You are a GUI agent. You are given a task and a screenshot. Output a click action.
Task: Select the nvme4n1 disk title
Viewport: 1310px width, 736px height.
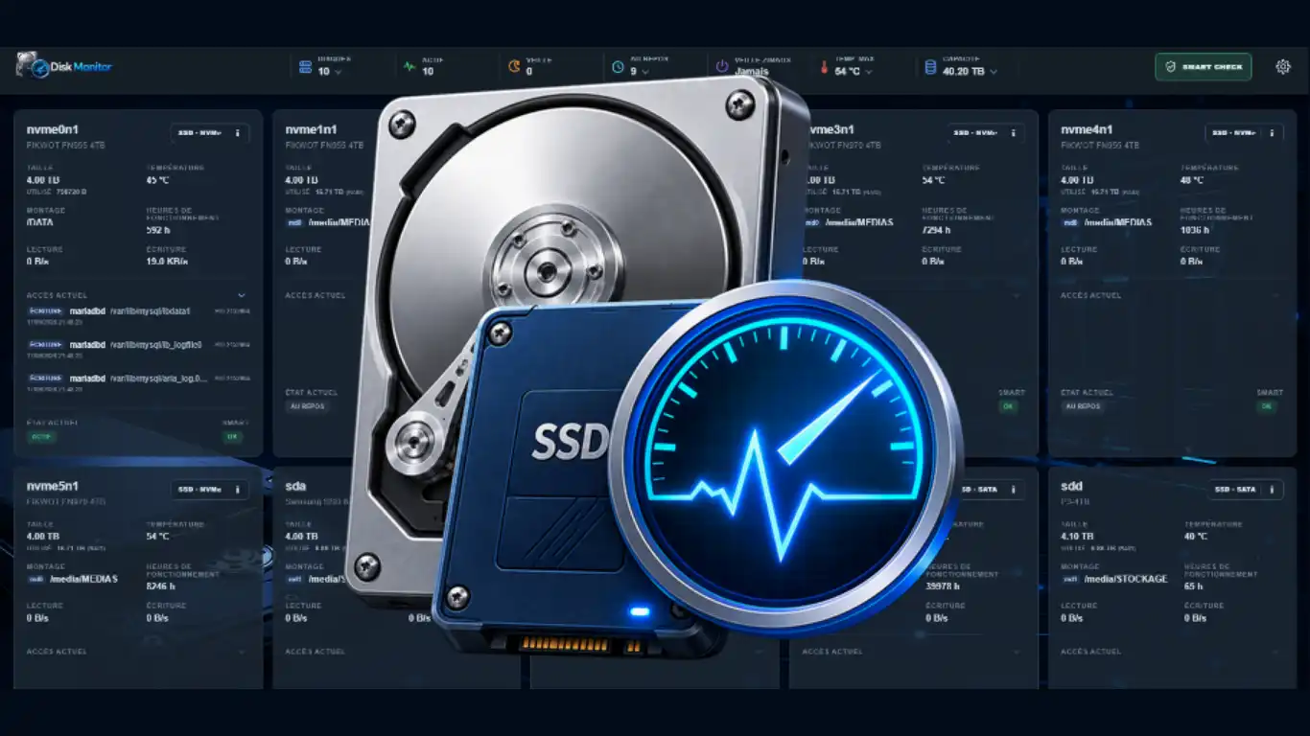tap(1088, 129)
